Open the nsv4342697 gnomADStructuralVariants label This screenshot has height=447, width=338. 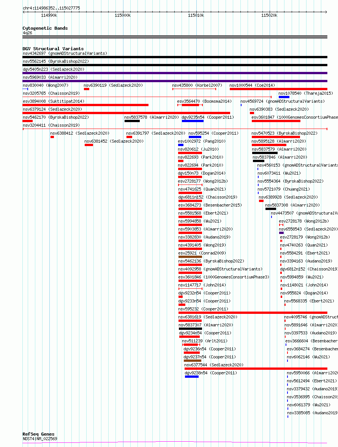65,53
